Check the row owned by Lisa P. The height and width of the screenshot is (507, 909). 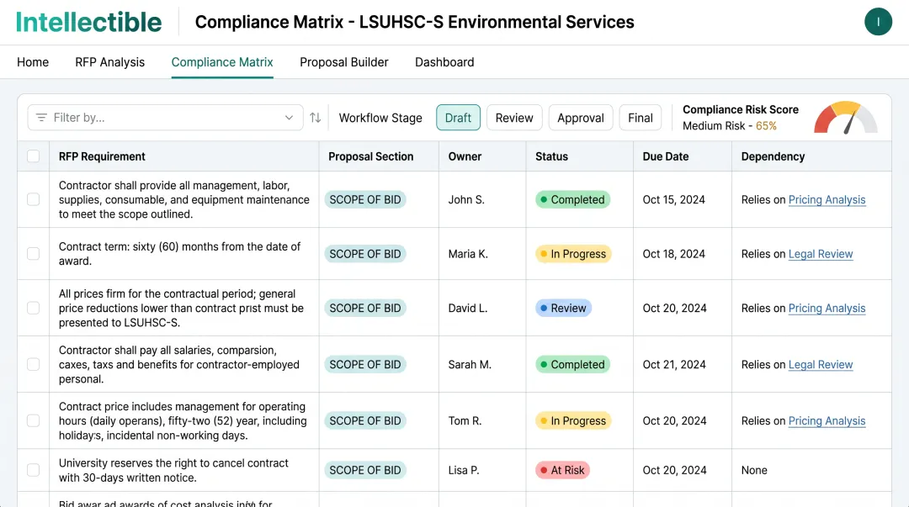(x=34, y=470)
